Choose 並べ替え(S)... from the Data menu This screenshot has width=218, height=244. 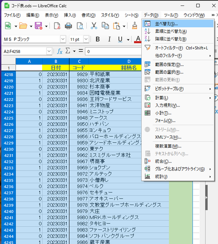click(178, 24)
